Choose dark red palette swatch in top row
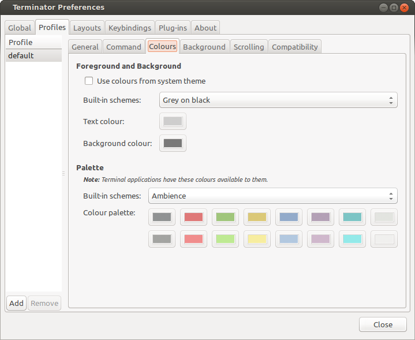 (193, 217)
